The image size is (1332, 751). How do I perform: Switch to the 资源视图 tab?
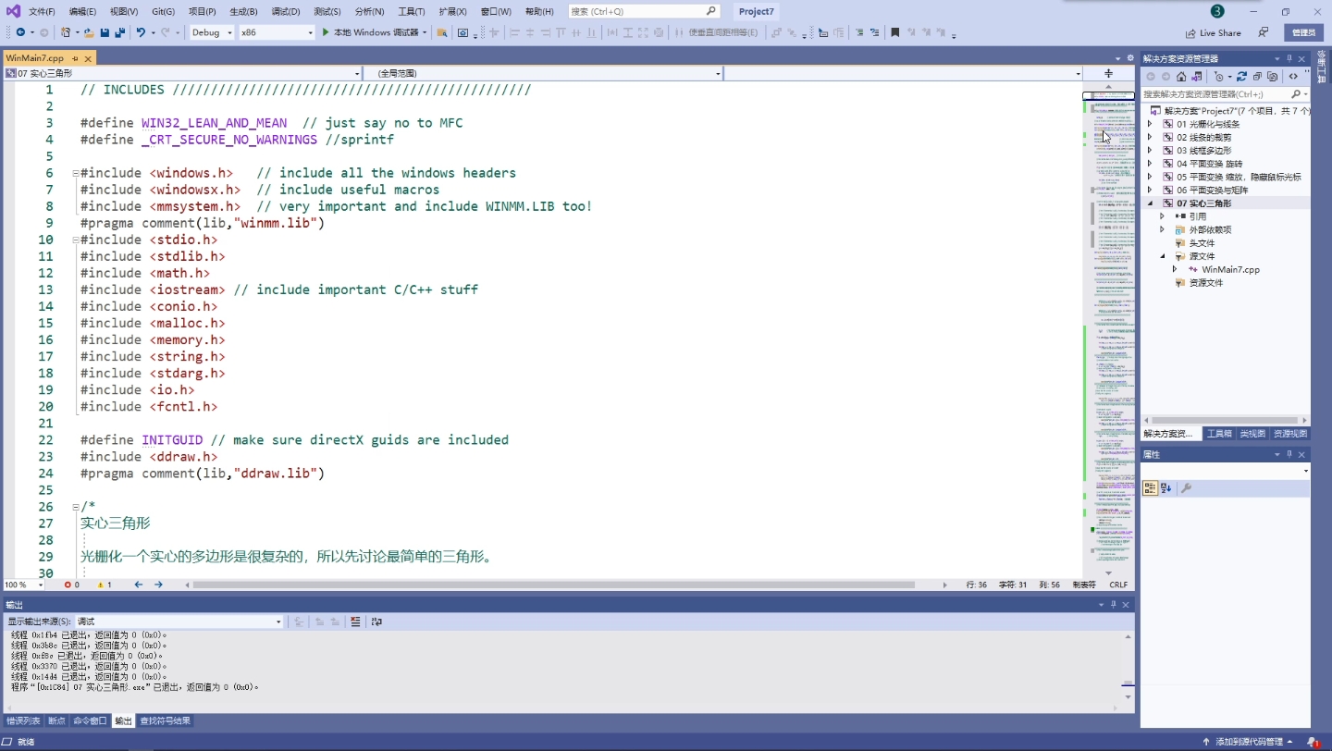pyautogui.click(x=1290, y=434)
